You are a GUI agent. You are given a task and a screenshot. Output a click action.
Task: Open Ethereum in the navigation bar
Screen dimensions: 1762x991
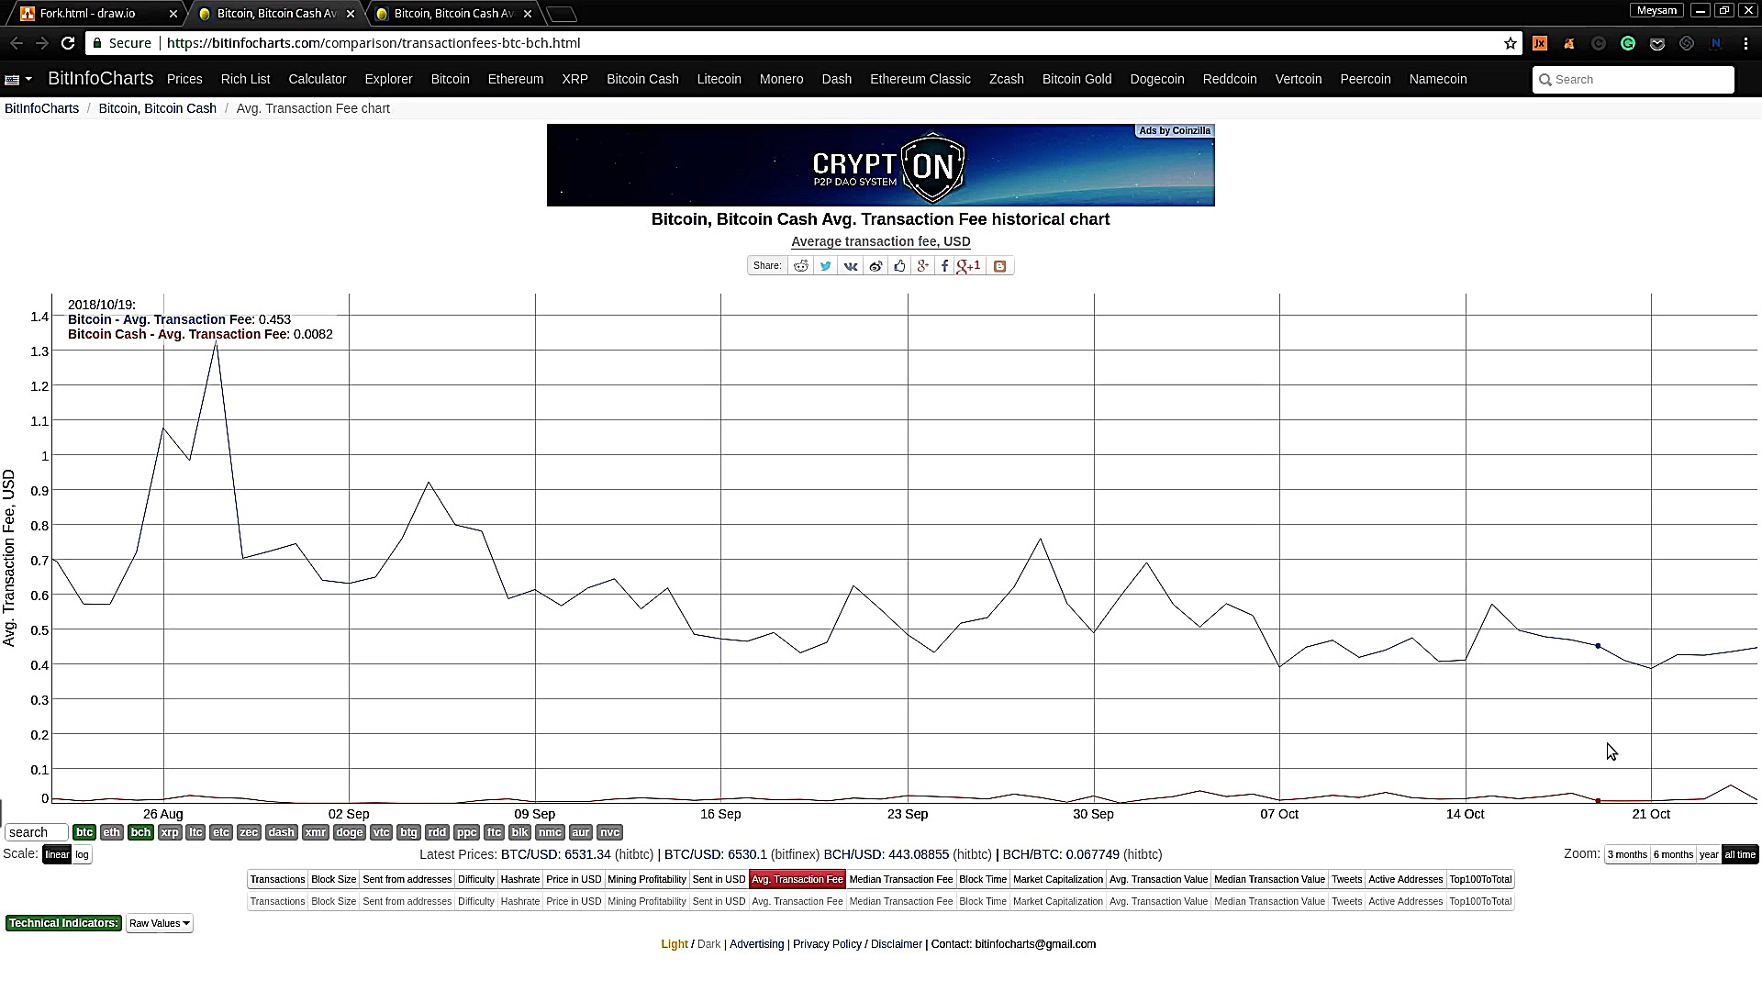(516, 80)
